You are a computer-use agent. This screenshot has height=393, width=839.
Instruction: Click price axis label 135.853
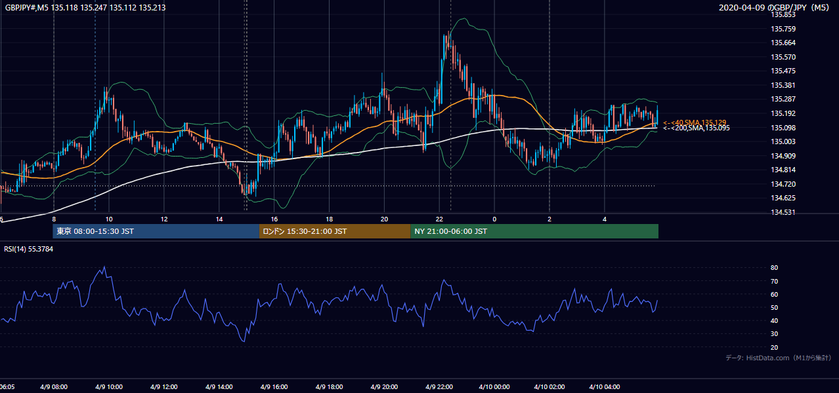(x=783, y=14)
